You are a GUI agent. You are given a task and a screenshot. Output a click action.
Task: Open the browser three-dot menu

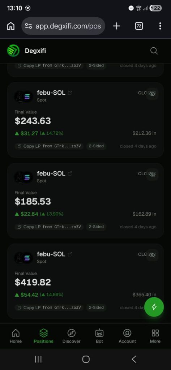tap(160, 26)
